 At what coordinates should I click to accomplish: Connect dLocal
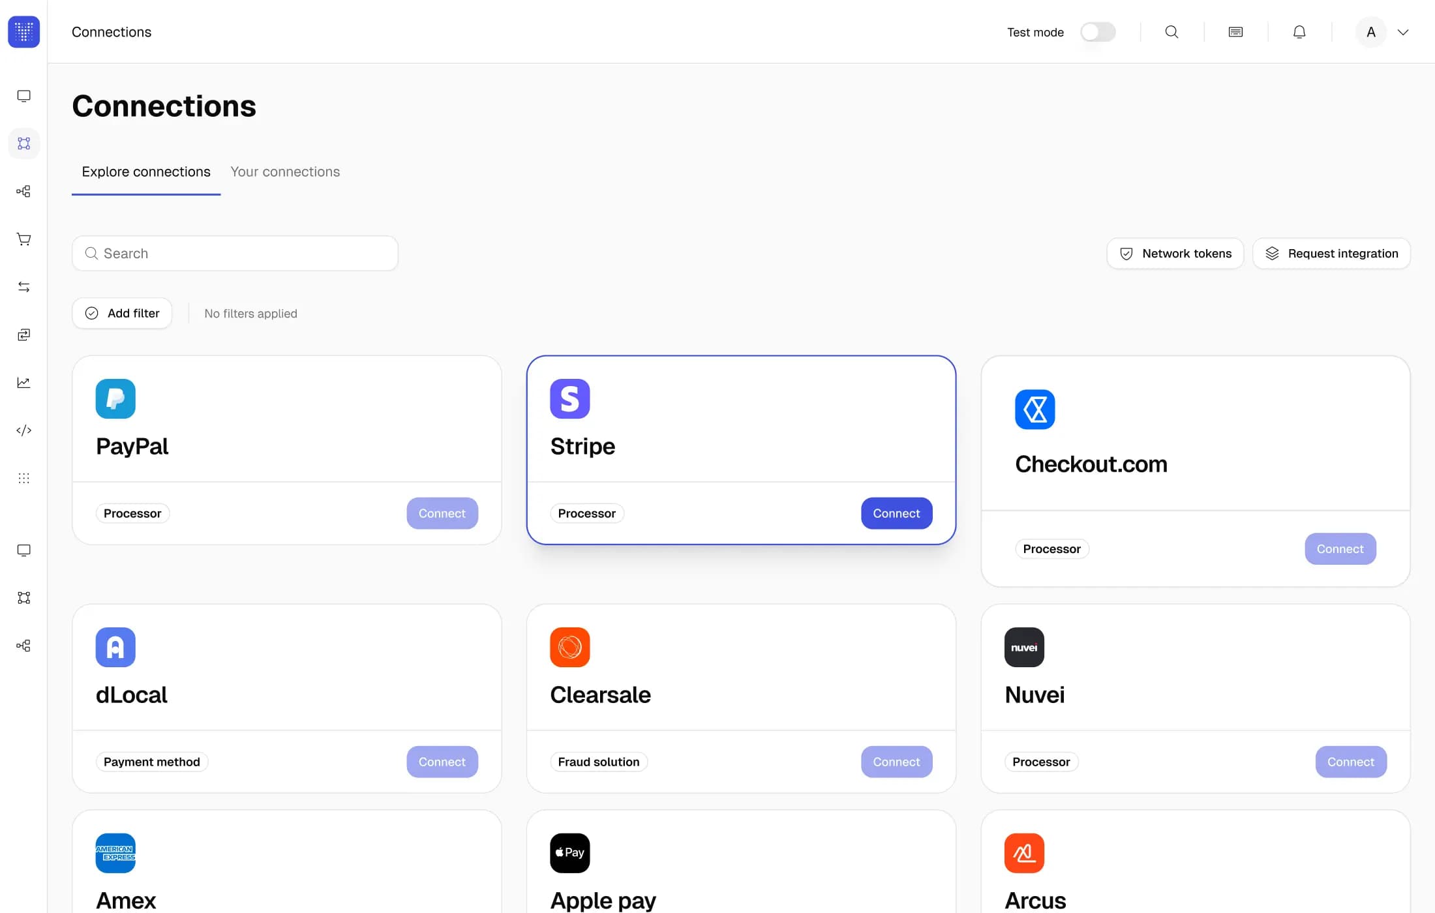pyautogui.click(x=442, y=762)
